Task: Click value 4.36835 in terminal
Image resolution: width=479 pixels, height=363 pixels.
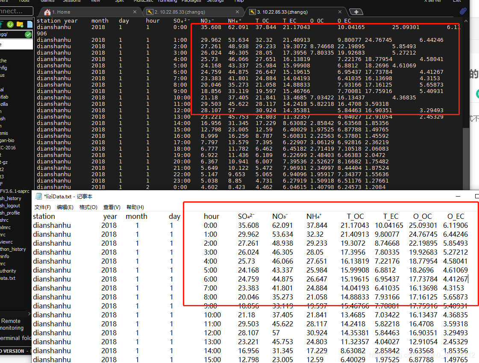Action: [x=404, y=97]
